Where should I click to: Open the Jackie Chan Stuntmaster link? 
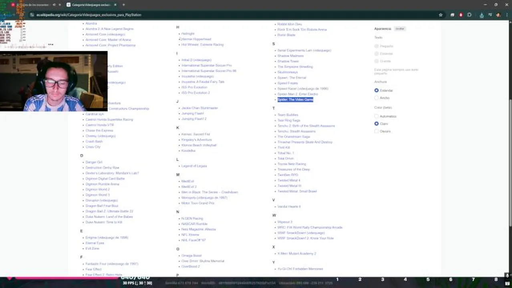200,108
